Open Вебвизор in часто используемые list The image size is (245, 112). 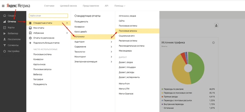[38, 74]
